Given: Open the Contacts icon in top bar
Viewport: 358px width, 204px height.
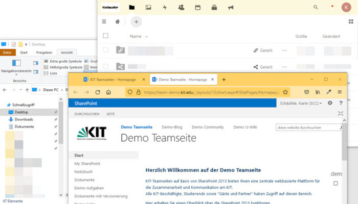Looking at the screenshot, I should pyautogui.click(x=181, y=7).
